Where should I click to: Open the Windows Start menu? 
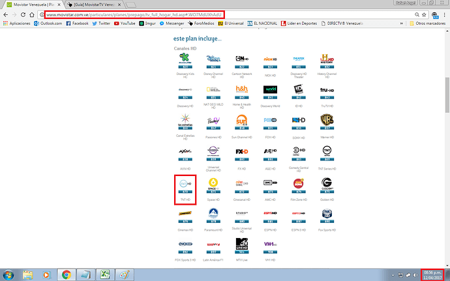tap(8, 274)
